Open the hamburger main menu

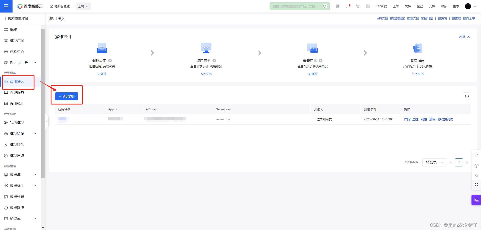6,6
